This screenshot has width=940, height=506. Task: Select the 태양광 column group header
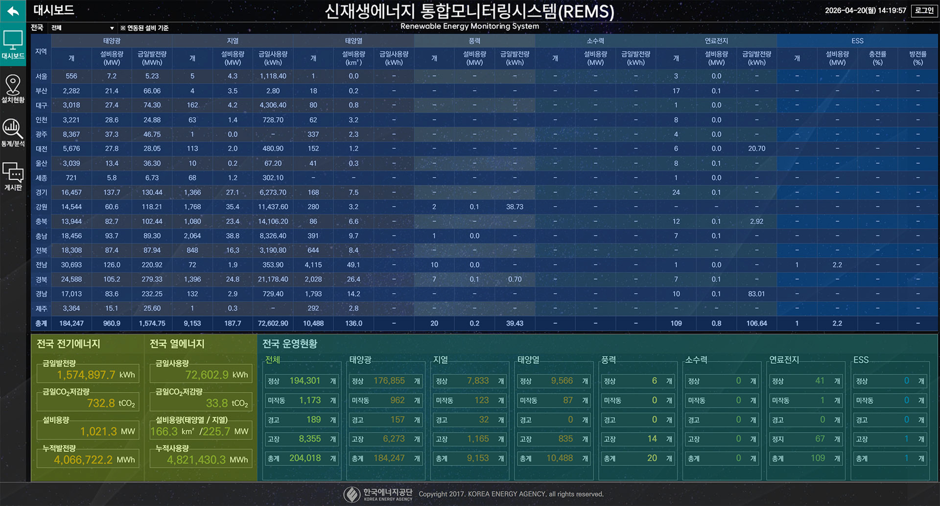pyautogui.click(x=112, y=41)
